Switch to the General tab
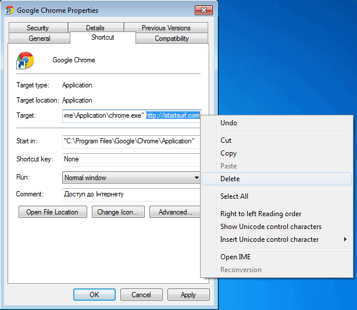The height and width of the screenshot is (310, 357). click(40, 38)
